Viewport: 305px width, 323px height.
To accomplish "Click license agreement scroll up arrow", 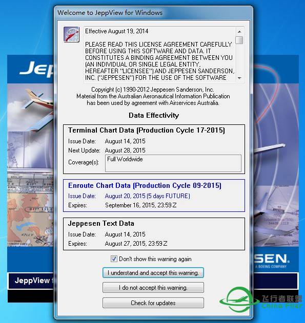I will 239,31.
